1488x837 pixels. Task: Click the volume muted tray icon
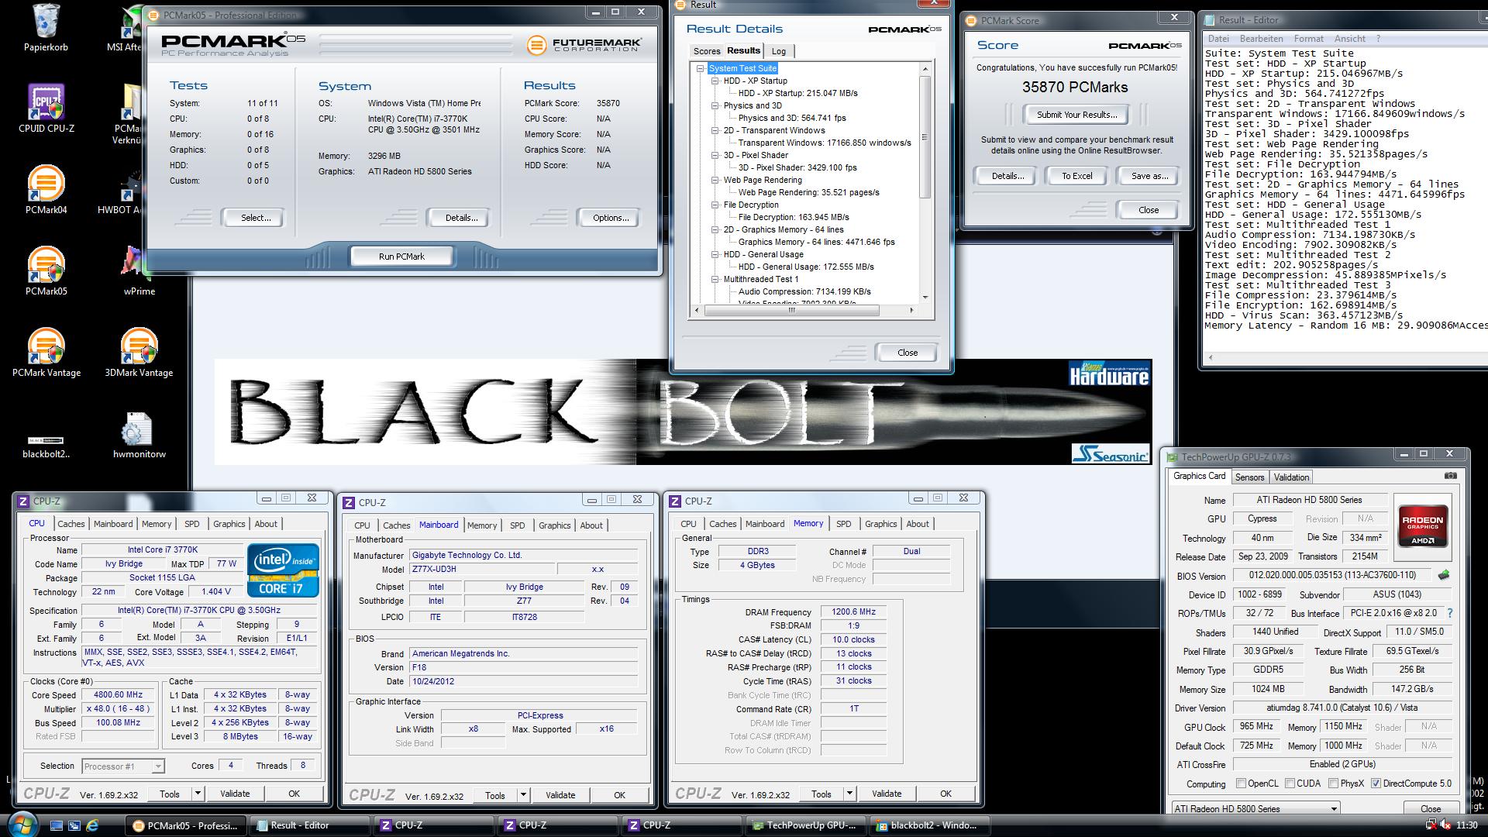(x=1445, y=825)
